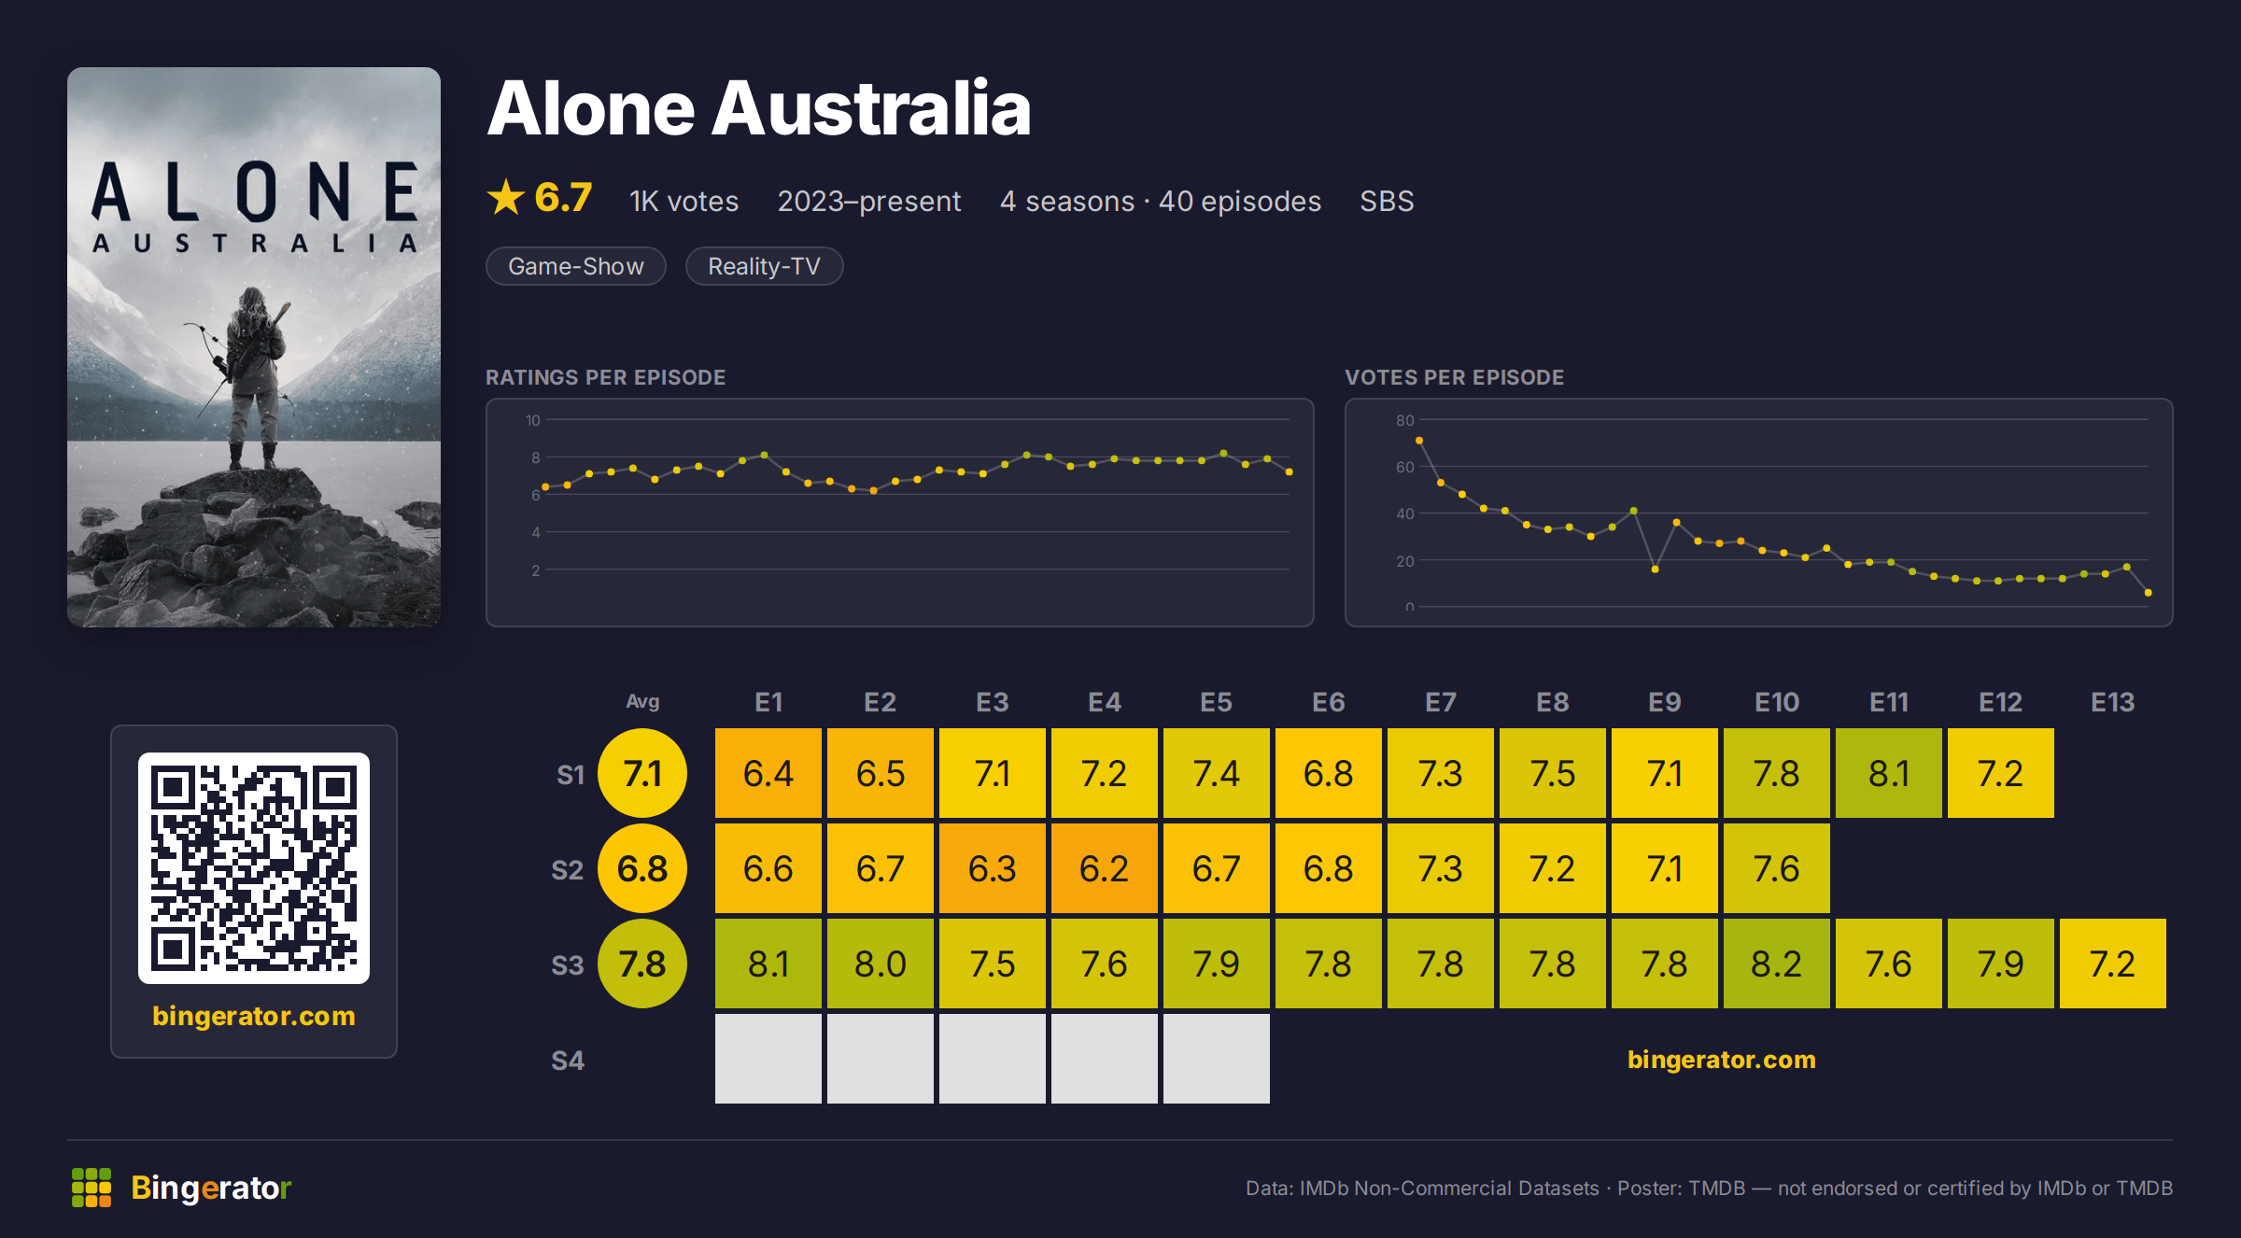2241x1238 pixels.
Task: Click the first empty S4 episode cell
Action: click(x=768, y=1060)
